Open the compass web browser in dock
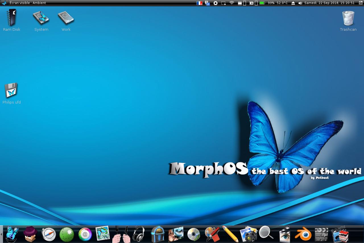364x243 pixels. pos(49,234)
